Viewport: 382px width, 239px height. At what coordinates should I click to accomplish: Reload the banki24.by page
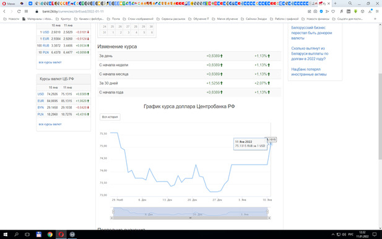pos(19,11)
